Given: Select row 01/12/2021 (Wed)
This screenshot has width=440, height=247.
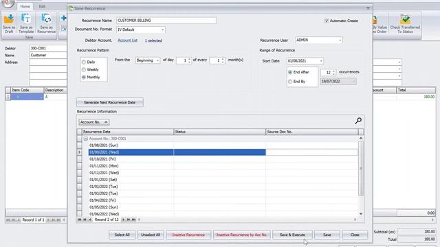Looking at the screenshot, I should [x=223, y=173].
